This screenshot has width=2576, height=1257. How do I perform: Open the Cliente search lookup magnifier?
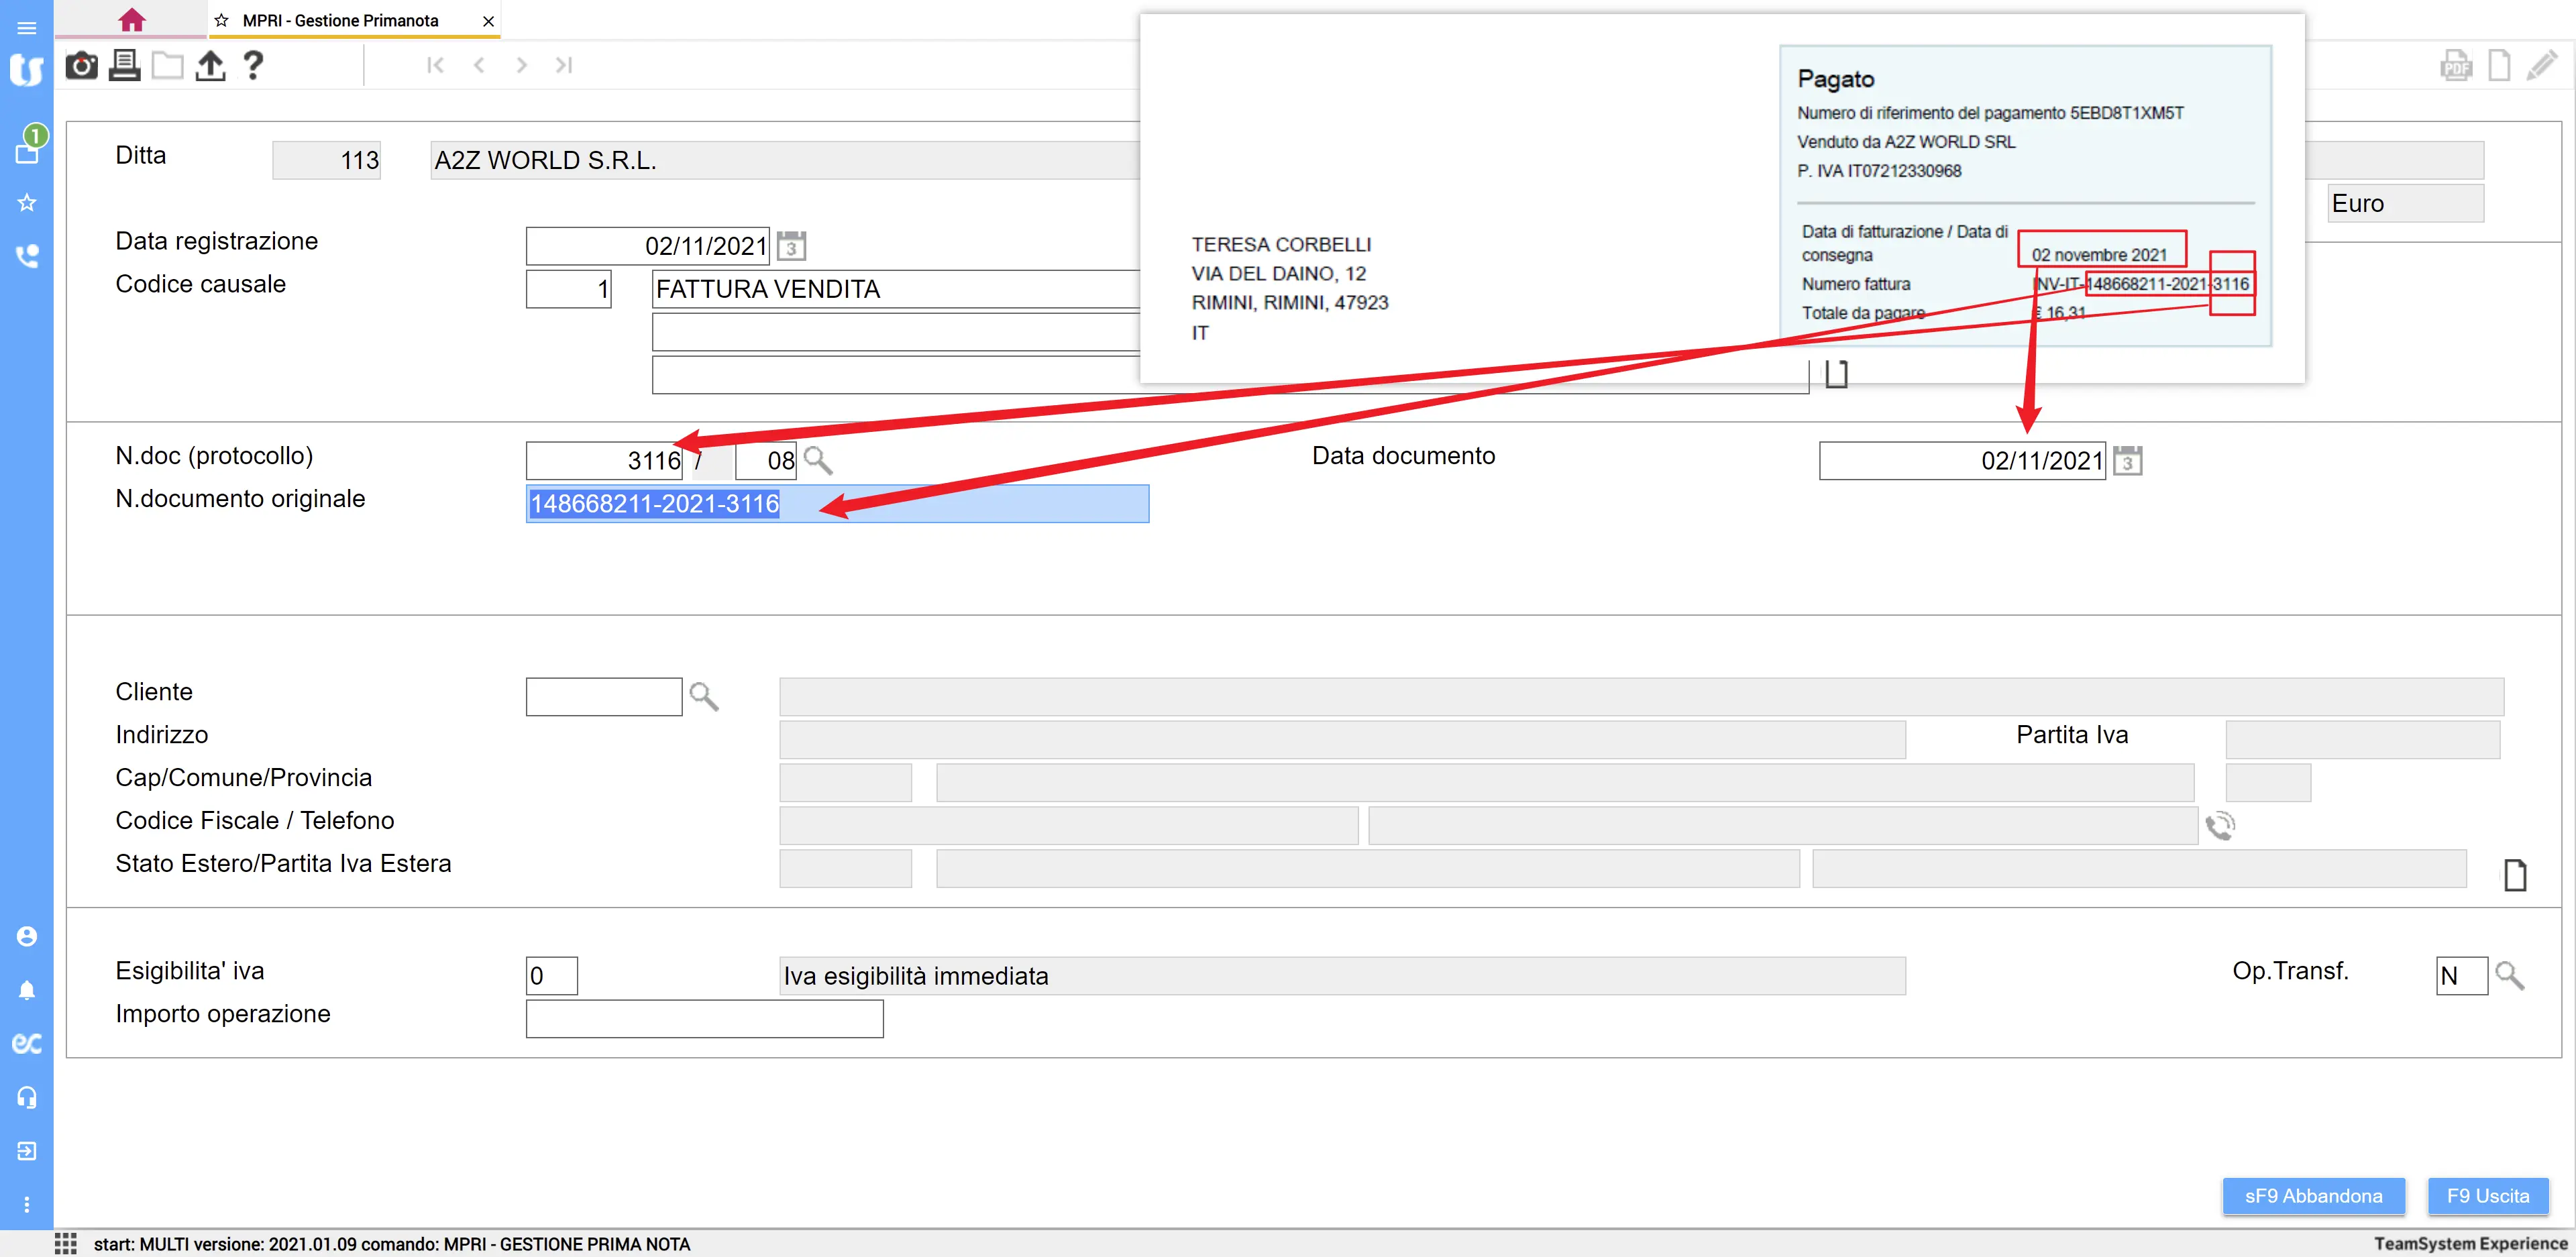[704, 696]
